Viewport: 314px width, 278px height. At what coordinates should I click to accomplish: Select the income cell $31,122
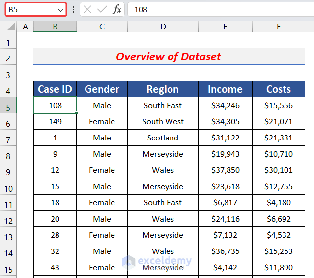225,138
